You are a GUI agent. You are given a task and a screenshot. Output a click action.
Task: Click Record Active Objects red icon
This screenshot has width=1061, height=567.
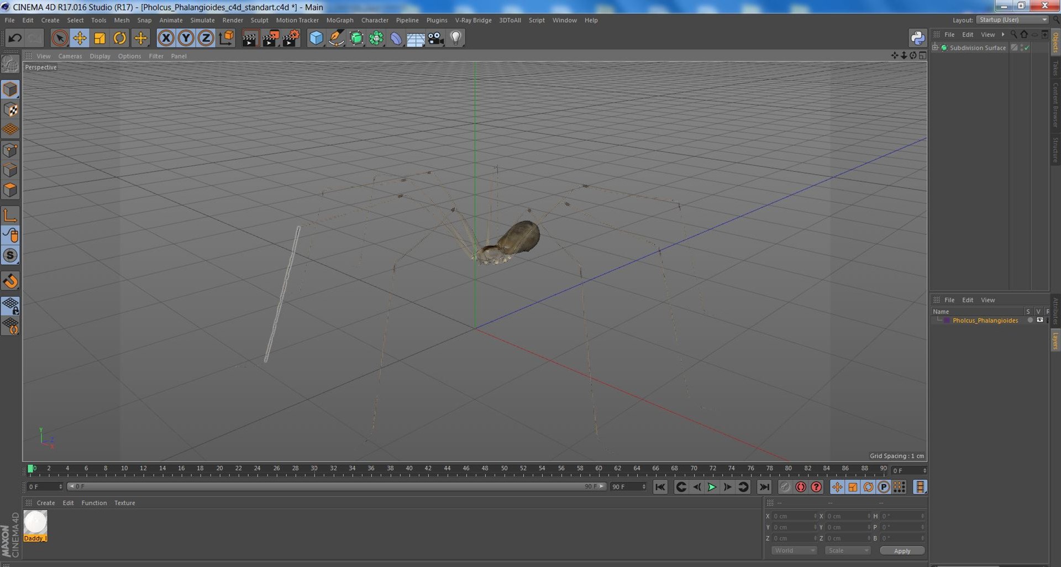click(x=801, y=487)
